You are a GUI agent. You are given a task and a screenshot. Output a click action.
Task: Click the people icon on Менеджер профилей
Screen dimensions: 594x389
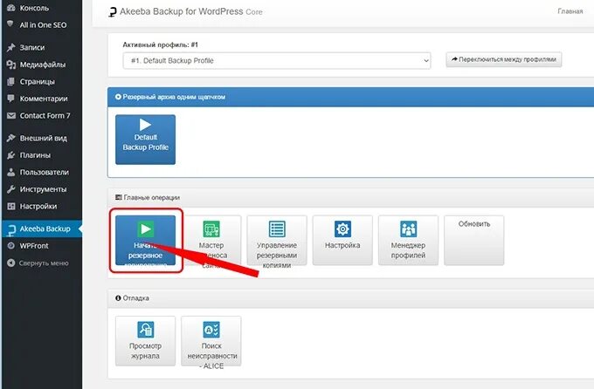click(x=409, y=229)
